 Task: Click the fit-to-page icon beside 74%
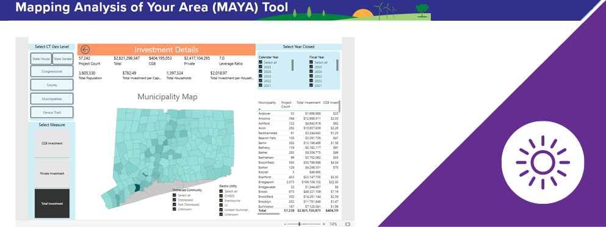coord(347,224)
